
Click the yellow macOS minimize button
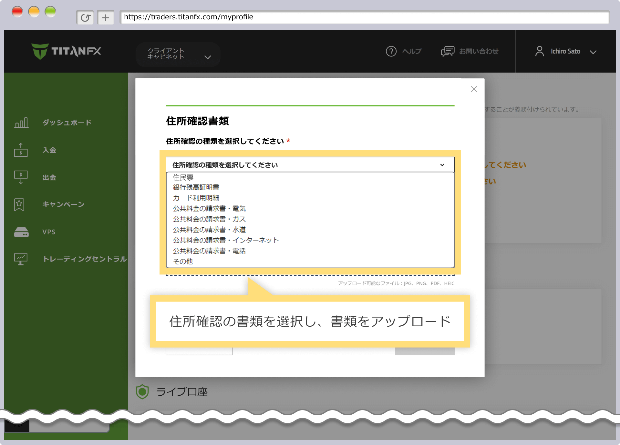34,12
